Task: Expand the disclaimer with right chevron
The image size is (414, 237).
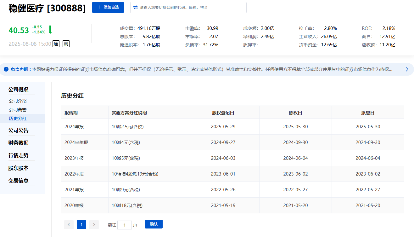Action: [407, 69]
